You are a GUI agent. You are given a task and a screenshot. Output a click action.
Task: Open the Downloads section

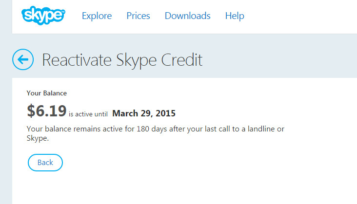pyautogui.click(x=187, y=16)
